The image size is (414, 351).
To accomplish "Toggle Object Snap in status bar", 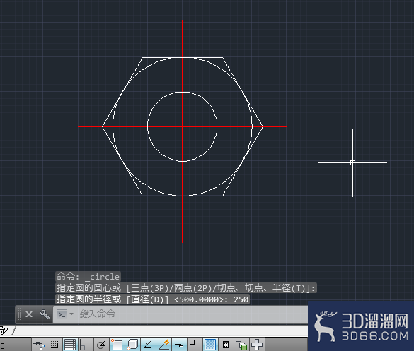I will tap(117, 345).
